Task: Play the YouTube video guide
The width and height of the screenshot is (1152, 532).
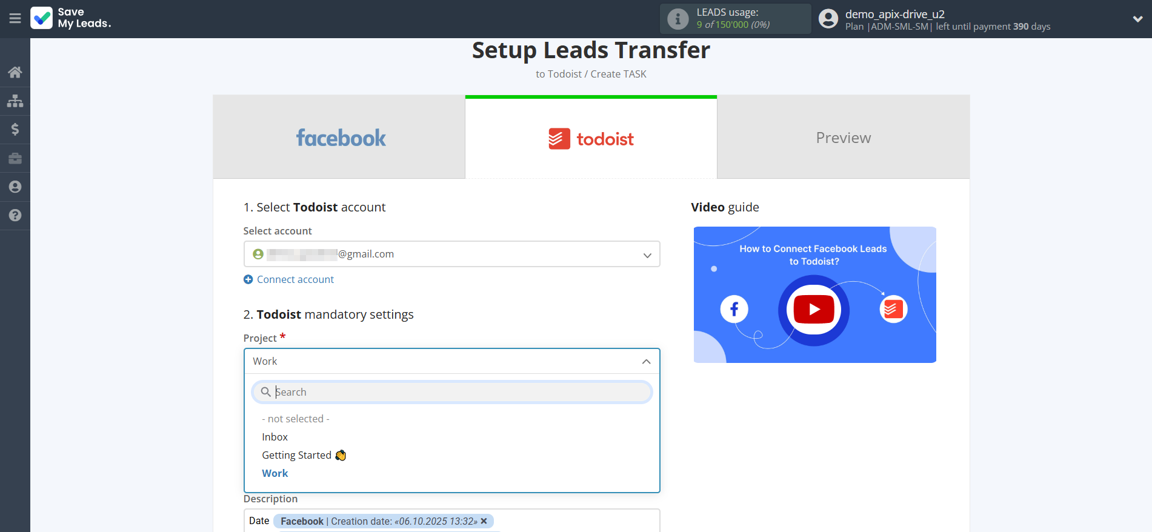Action: point(814,310)
